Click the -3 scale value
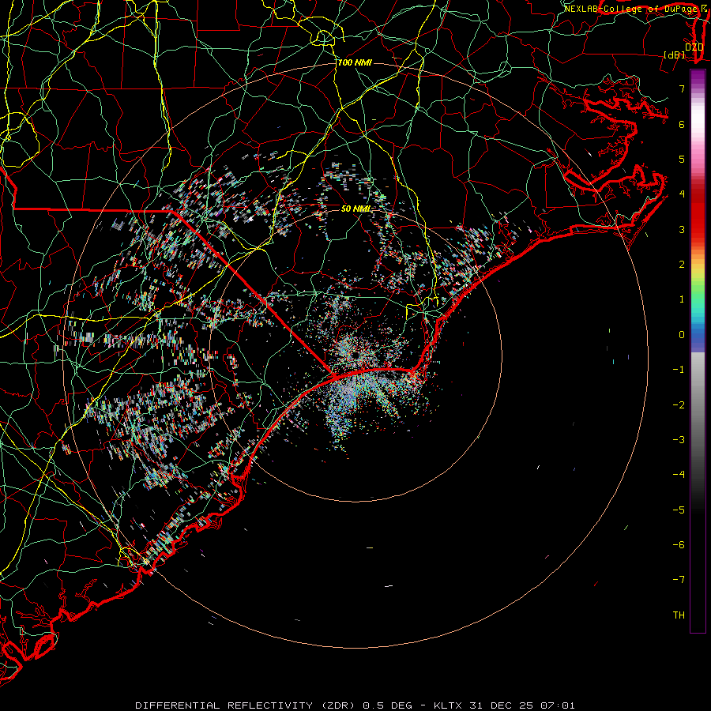Image resolution: width=711 pixels, height=711 pixels. (679, 440)
